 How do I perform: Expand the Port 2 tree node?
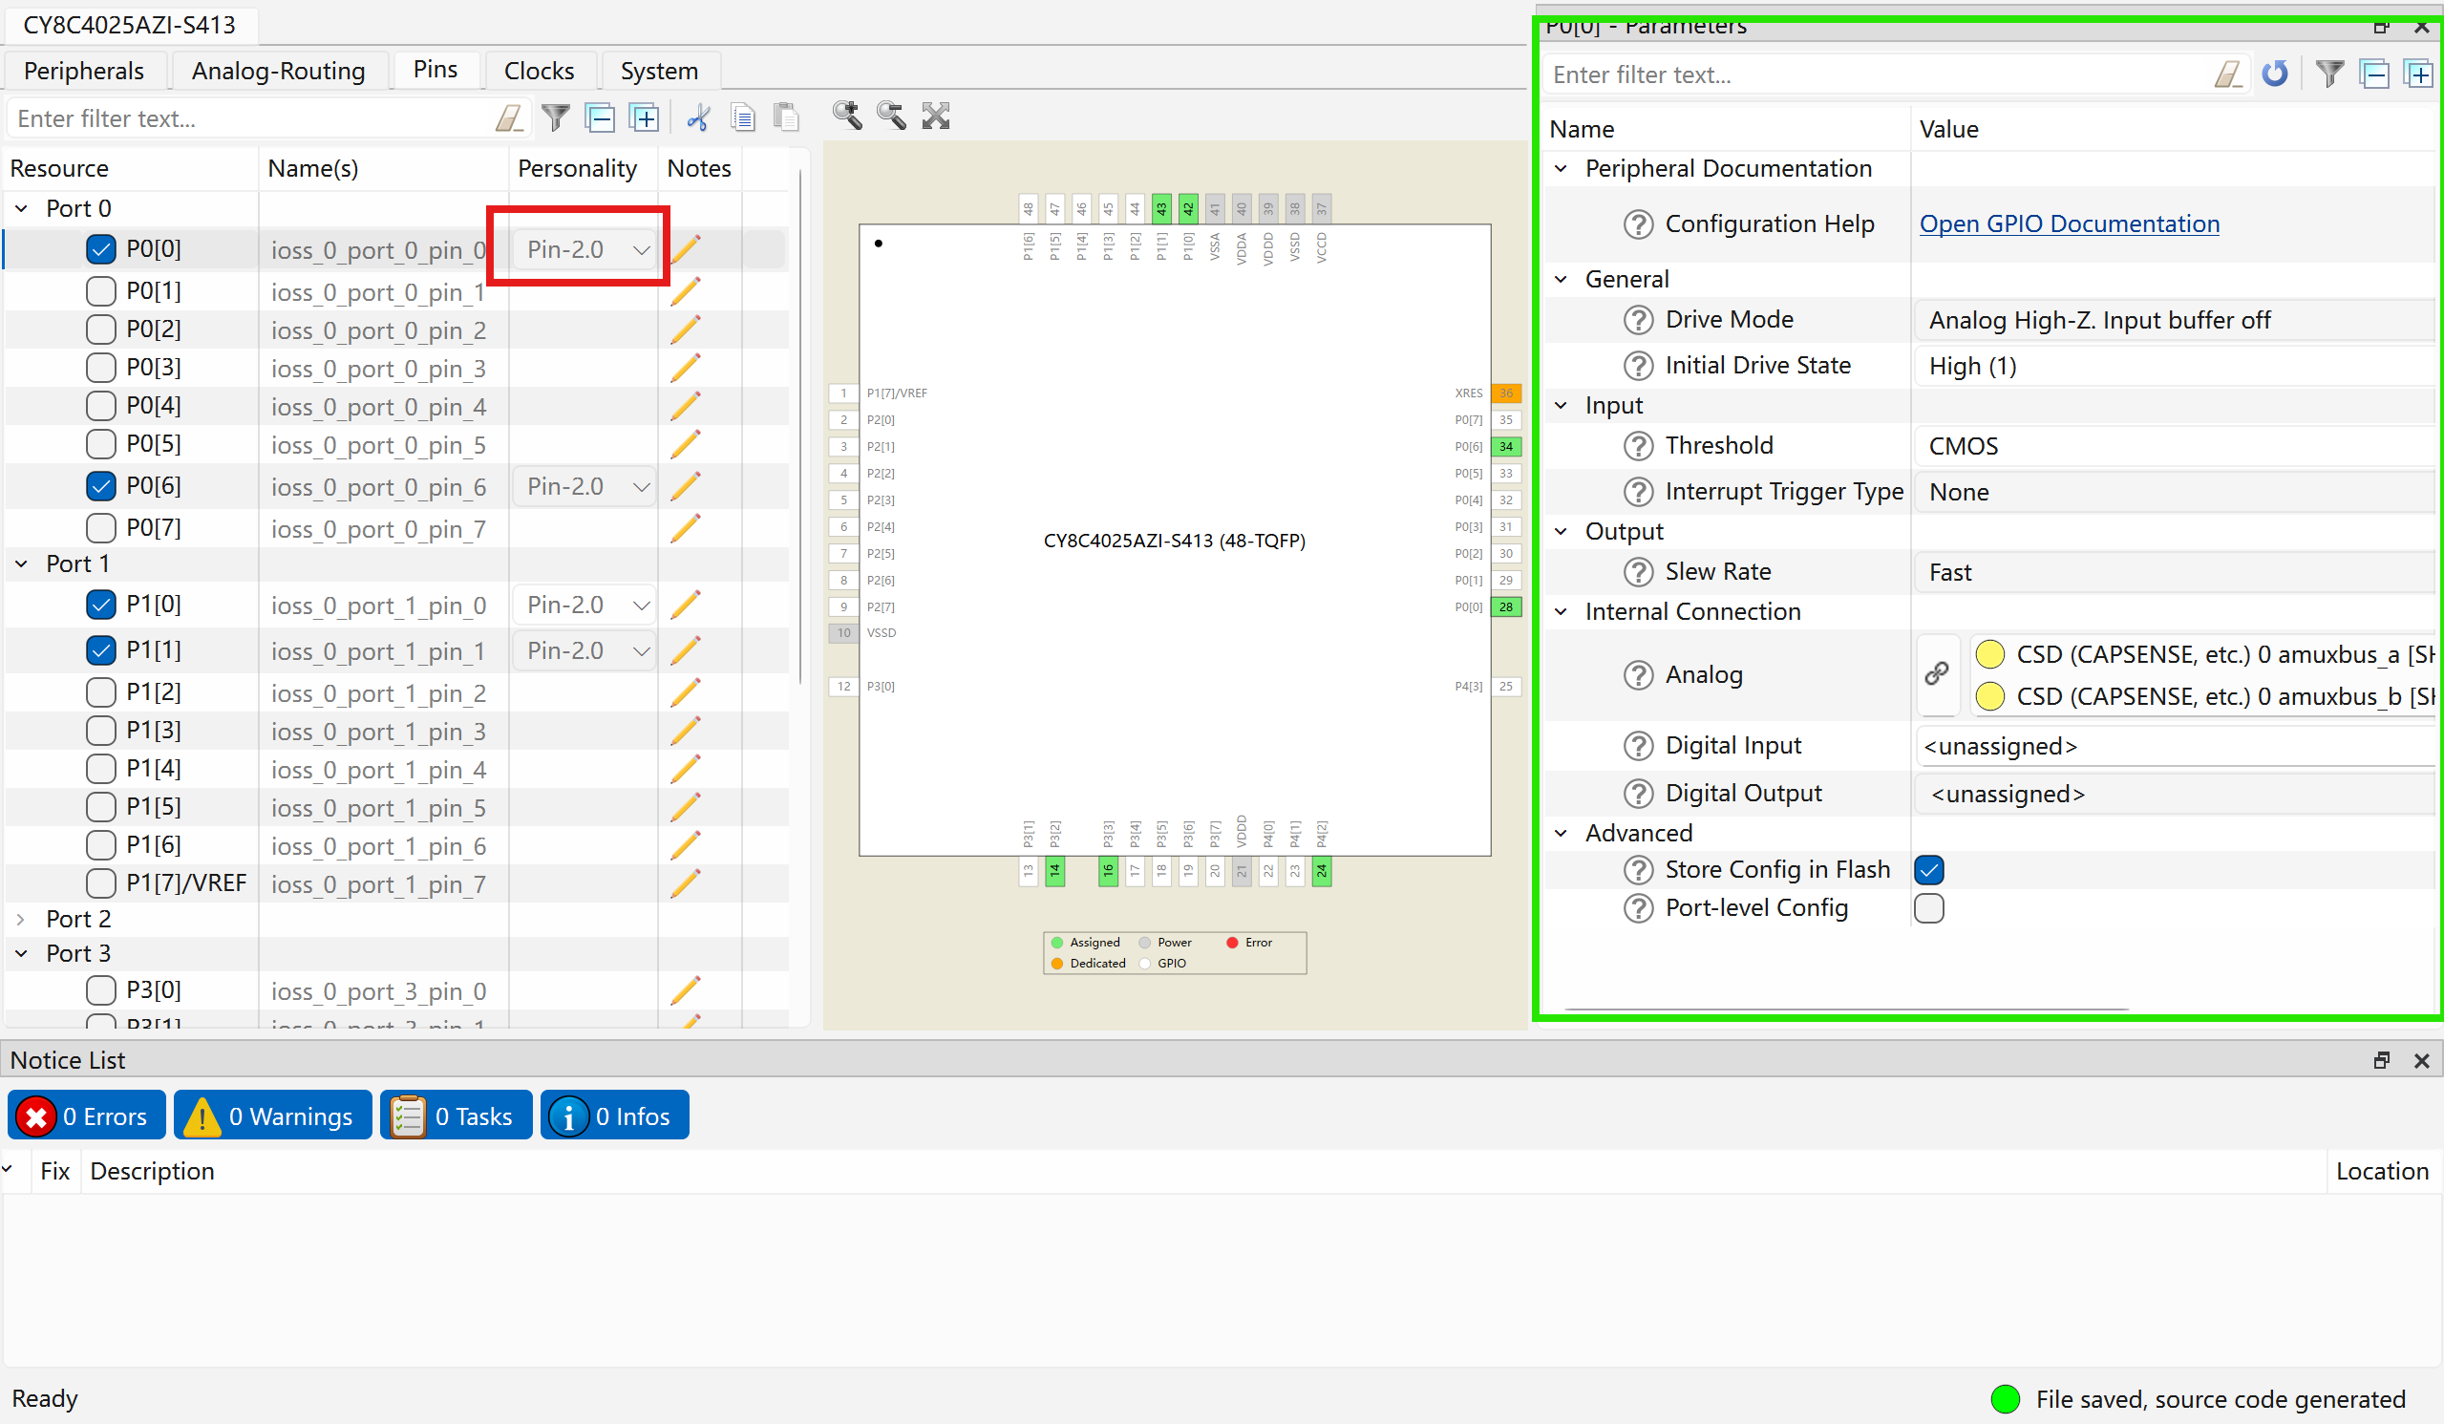(x=21, y=919)
